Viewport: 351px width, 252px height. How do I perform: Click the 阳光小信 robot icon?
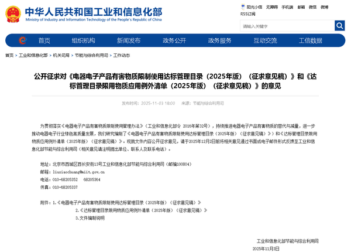coord(243,6)
